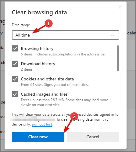Click the All time selected value

click(x=23, y=35)
